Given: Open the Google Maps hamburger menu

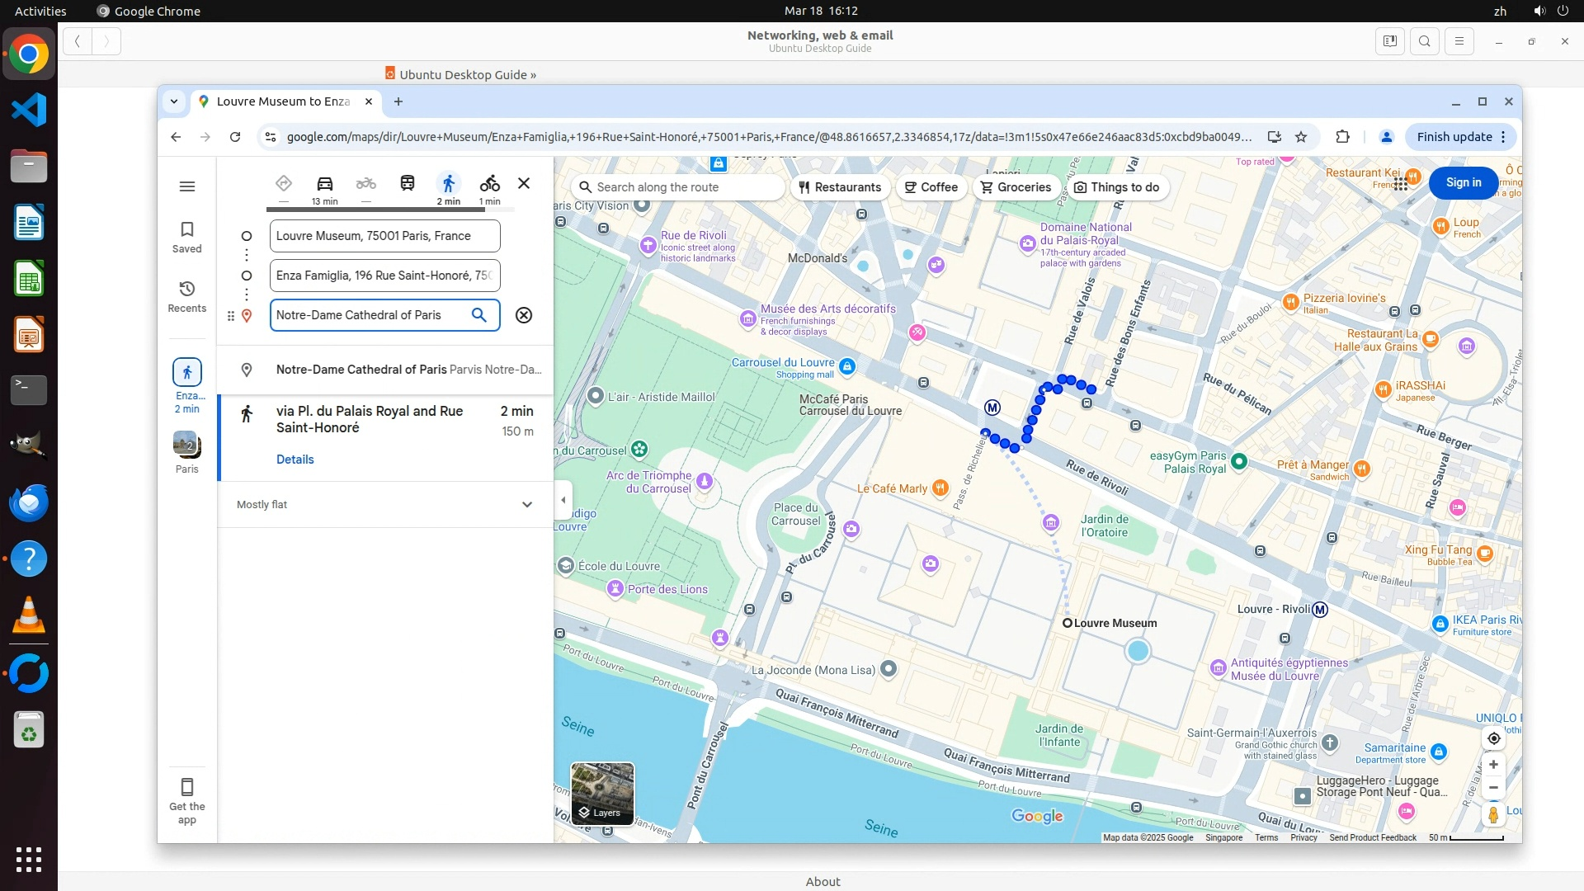Looking at the screenshot, I should point(187,186).
